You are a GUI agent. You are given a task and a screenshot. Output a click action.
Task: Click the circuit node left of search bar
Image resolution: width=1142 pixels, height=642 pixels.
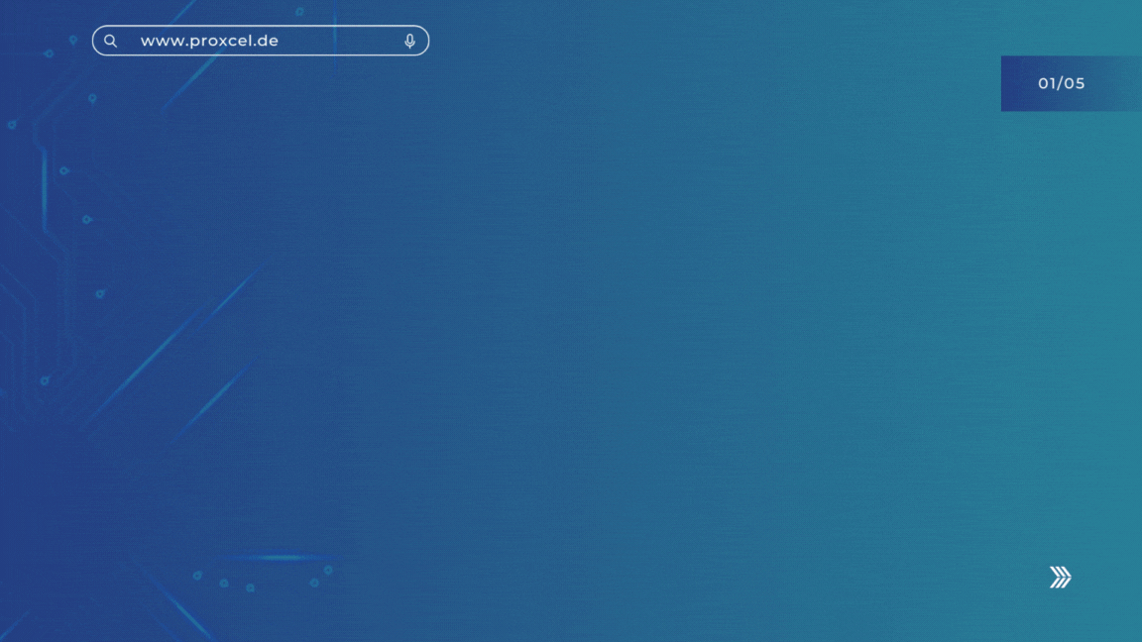pyautogui.click(x=72, y=41)
